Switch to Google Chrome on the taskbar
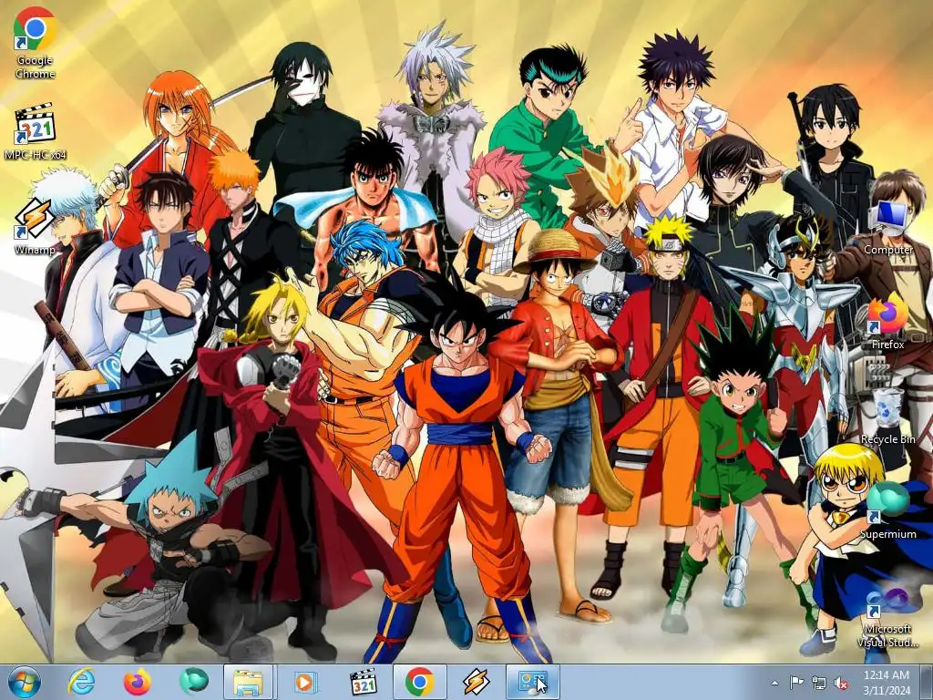The width and height of the screenshot is (933, 700). [x=419, y=682]
